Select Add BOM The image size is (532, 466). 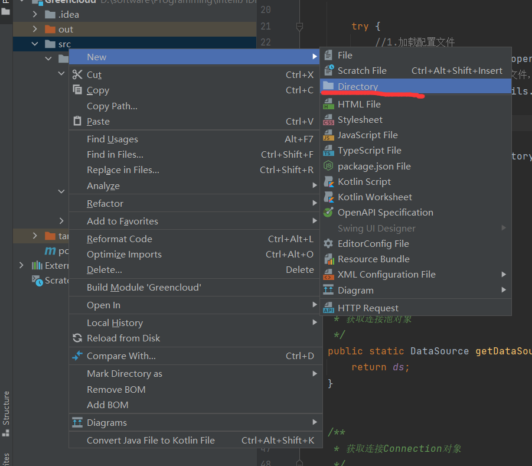pos(195,405)
